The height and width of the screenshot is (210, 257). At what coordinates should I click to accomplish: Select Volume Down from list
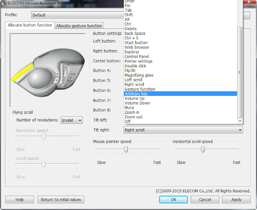click(180, 103)
